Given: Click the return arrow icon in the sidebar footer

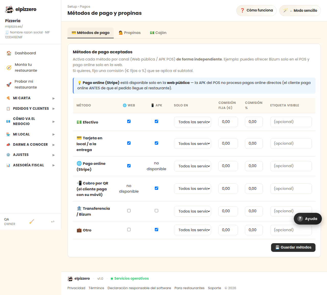Looking at the screenshot, I should [x=53, y=222].
